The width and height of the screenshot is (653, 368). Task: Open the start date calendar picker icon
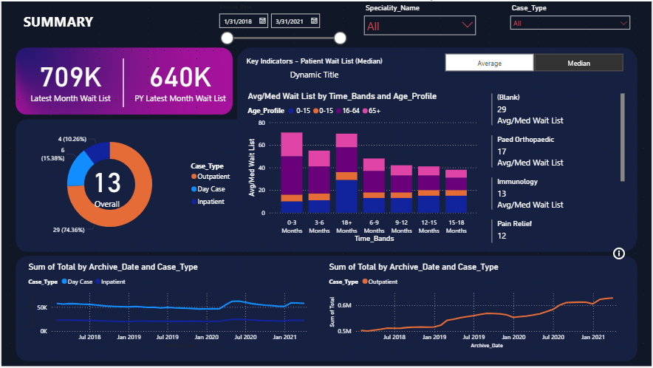point(261,21)
